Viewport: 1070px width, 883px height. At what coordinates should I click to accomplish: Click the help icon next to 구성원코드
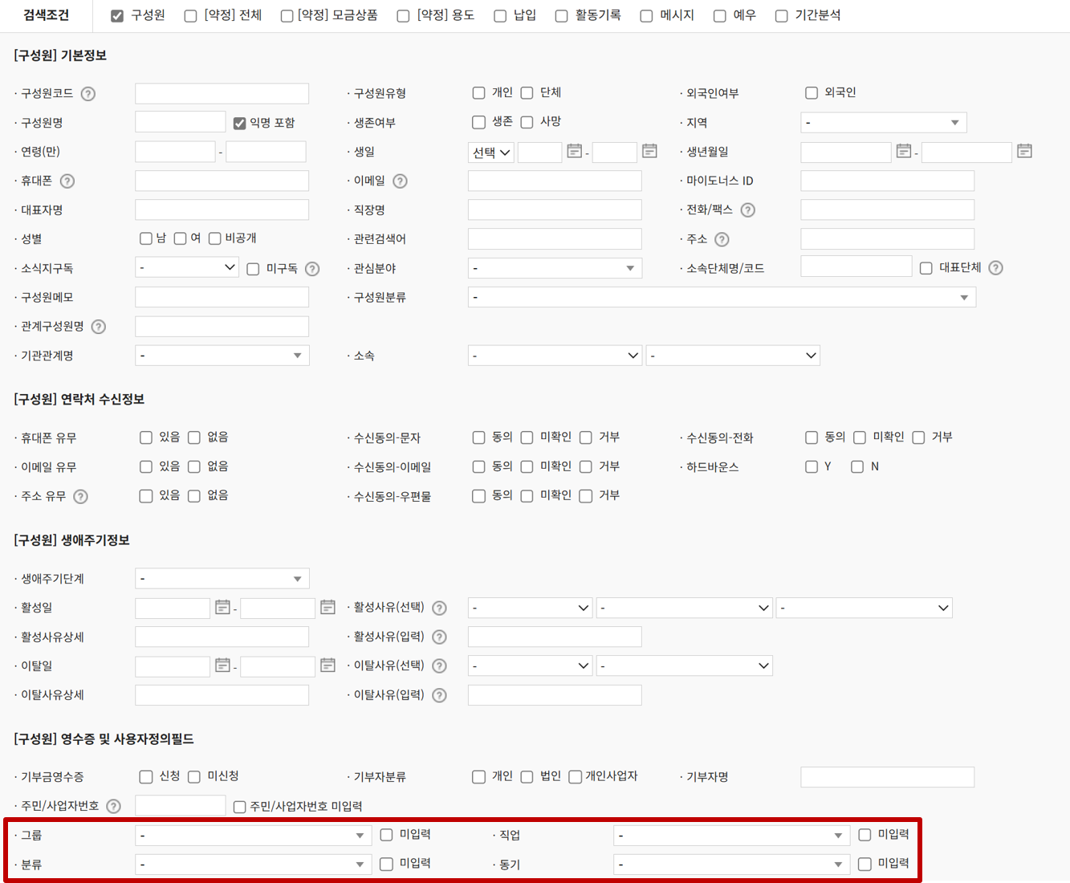tap(88, 94)
